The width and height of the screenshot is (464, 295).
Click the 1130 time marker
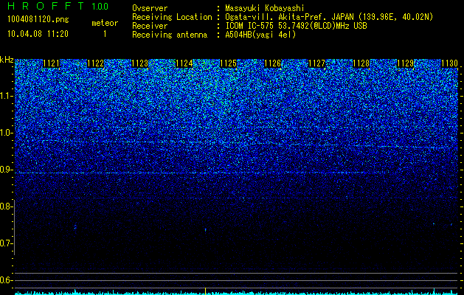[x=450, y=63]
